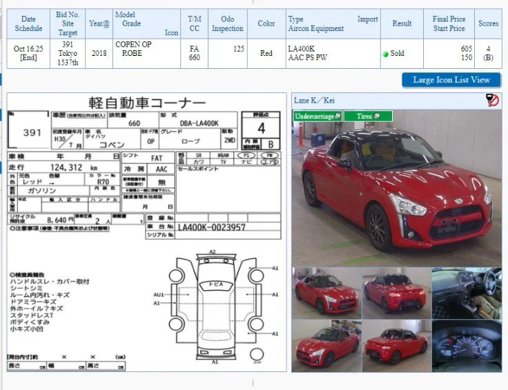Click the FAT shift type on sheet
This screenshot has width=508, height=390.
click(x=157, y=158)
